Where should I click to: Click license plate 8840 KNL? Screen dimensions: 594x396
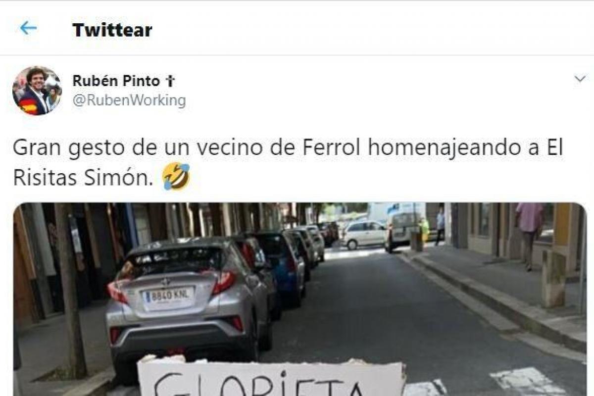coord(167,296)
